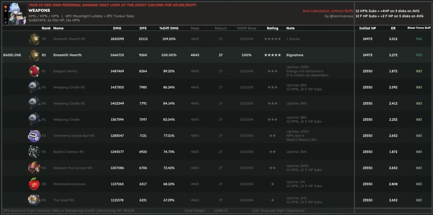The width and height of the screenshot is (433, 215).
Task: Click the Unfettered Game Ball R5 name
Action: click(74, 136)
